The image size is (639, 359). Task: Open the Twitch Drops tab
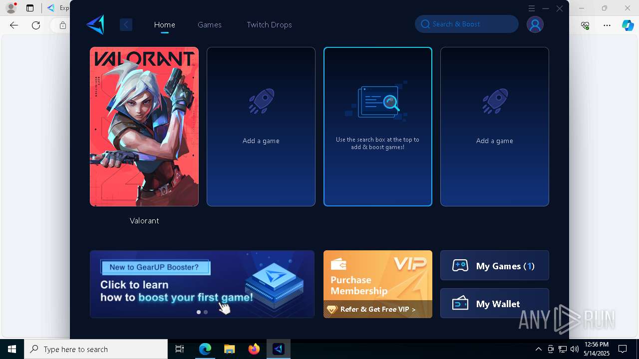click(x=269, y=24)
